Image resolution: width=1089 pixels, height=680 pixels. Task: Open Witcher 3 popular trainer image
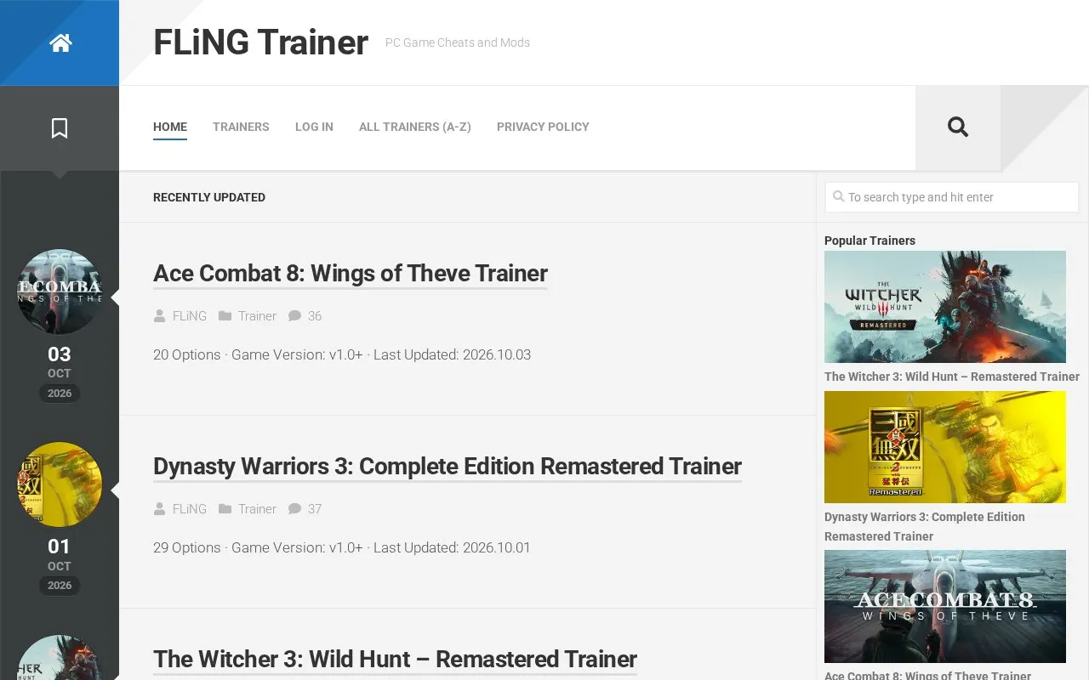click(945, 307)
